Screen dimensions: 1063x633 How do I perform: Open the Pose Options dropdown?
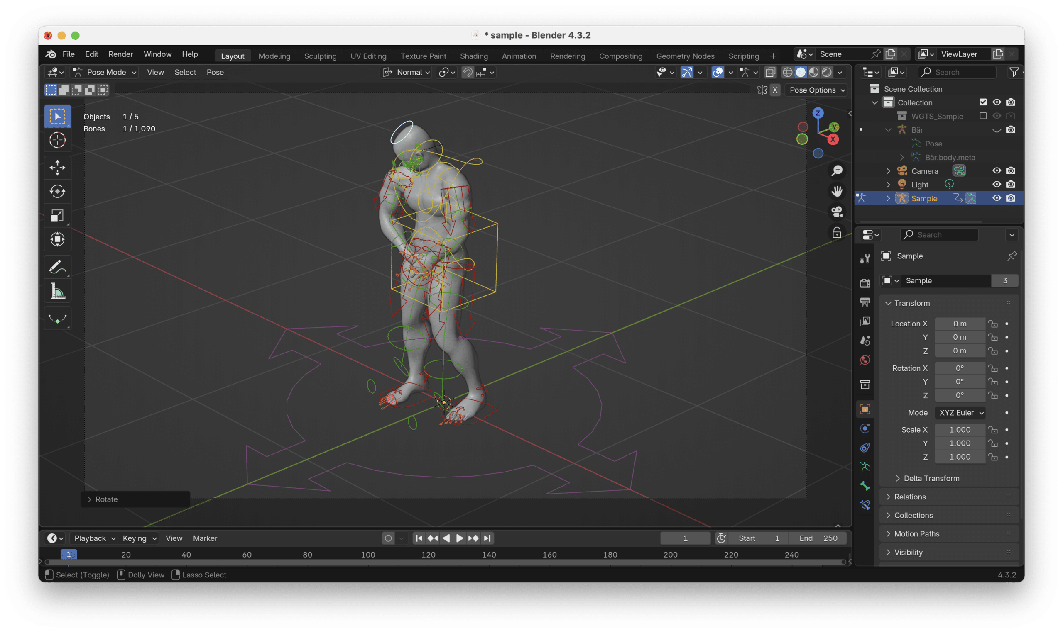click(x=816, y=90)
